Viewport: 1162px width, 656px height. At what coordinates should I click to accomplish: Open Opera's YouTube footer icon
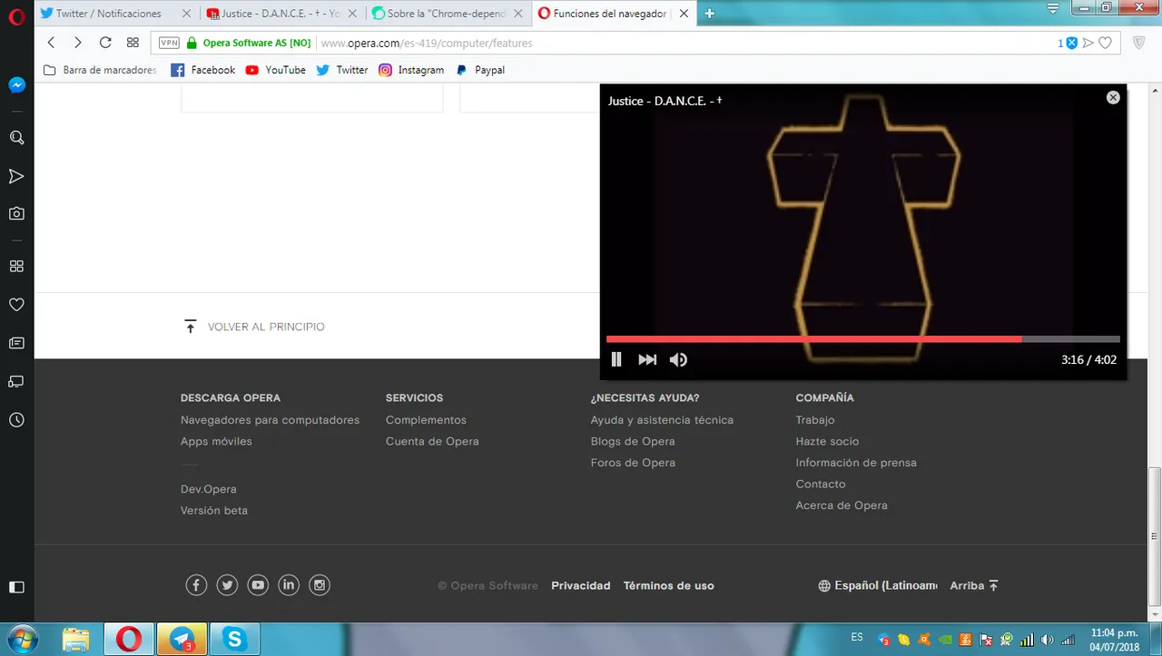258,585
